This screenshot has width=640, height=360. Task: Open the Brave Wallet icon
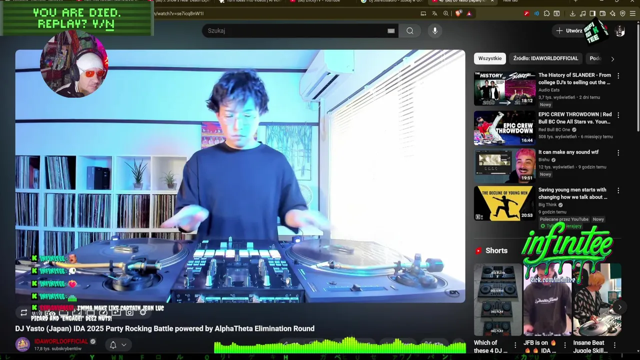point(602,13)
